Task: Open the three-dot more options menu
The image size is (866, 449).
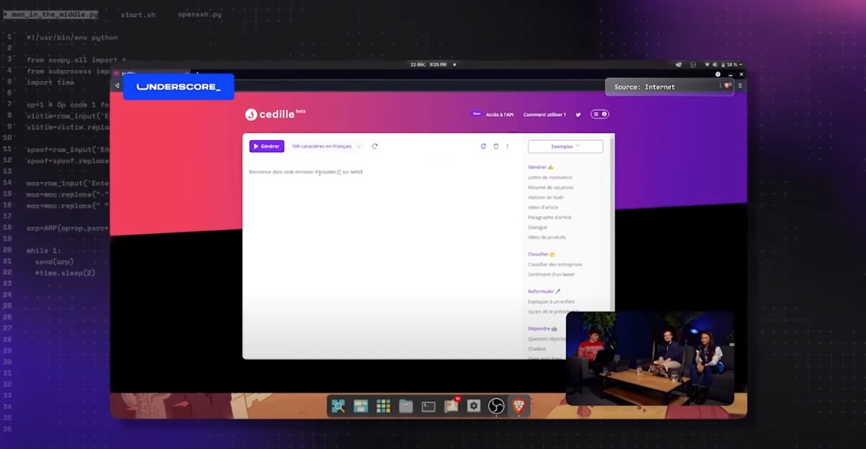Action: (x=507, y=146)
